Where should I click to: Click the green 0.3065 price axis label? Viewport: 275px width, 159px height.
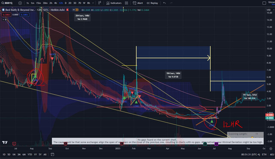tap(269, 118)
